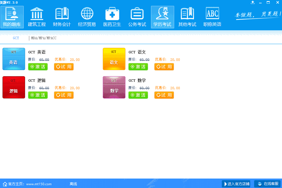Viewport: 282px width, 188px height.
Task: Click the GCT 英语 title text
Action: (x=37, y=52)
